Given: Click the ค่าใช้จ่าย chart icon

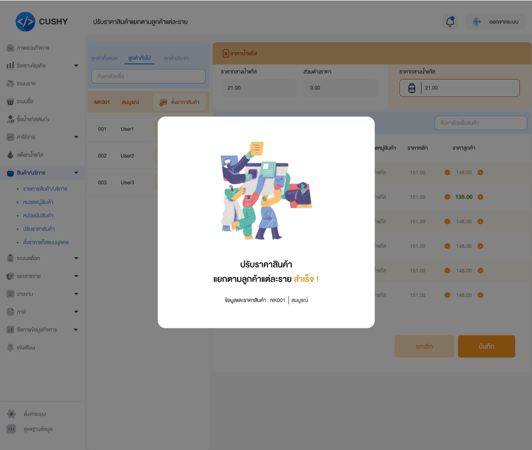Looking at the screenshot, I should [11, 137].
